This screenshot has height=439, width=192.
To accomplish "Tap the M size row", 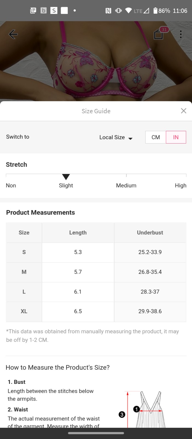I will click(96, 272).
